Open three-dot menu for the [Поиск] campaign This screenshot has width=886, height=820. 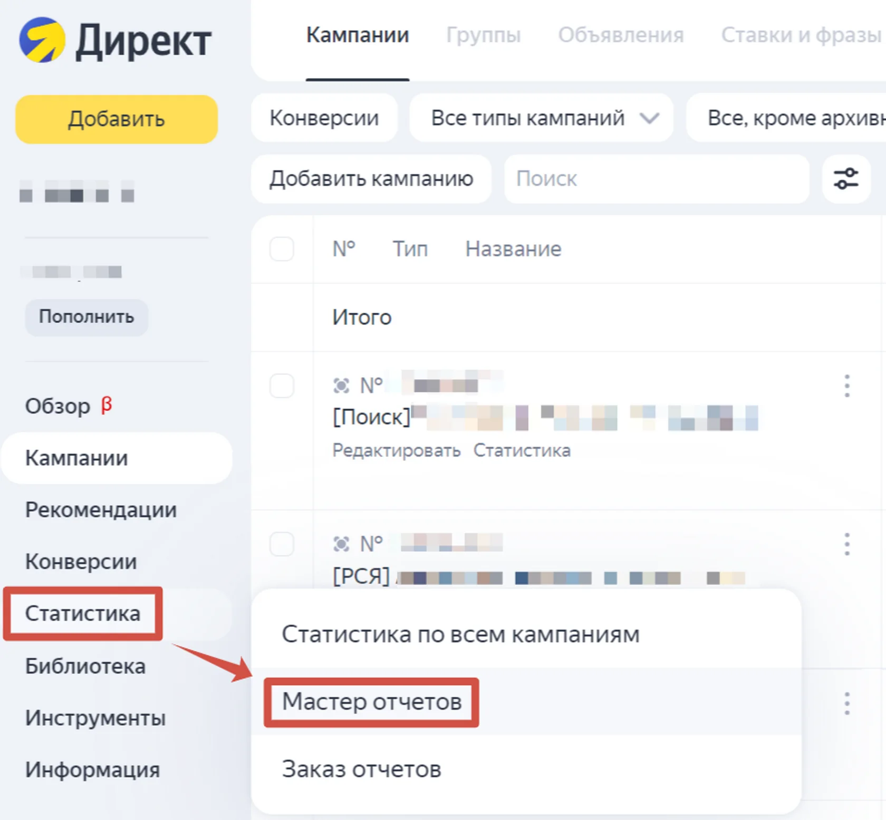click(x=847, y=386)
